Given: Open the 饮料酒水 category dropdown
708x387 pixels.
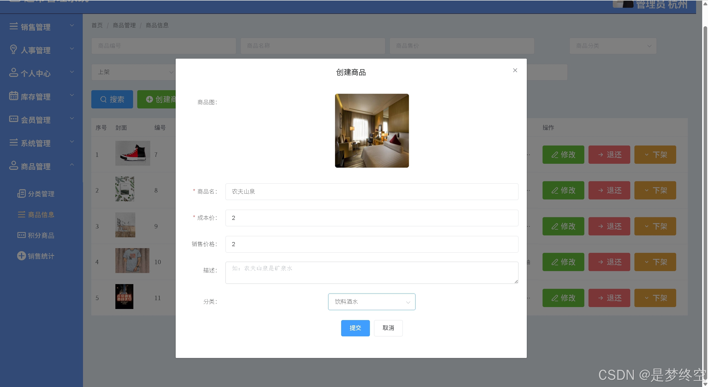Looking at the screenshot, I should [371, 302].
